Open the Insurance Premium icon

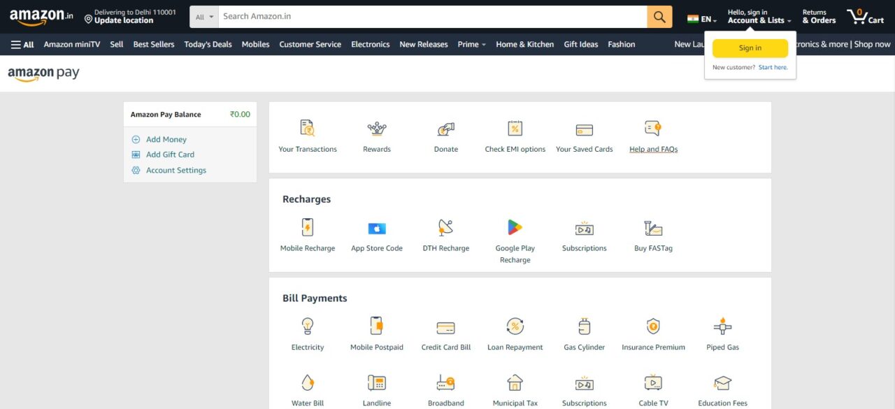[x=653, y=327]
